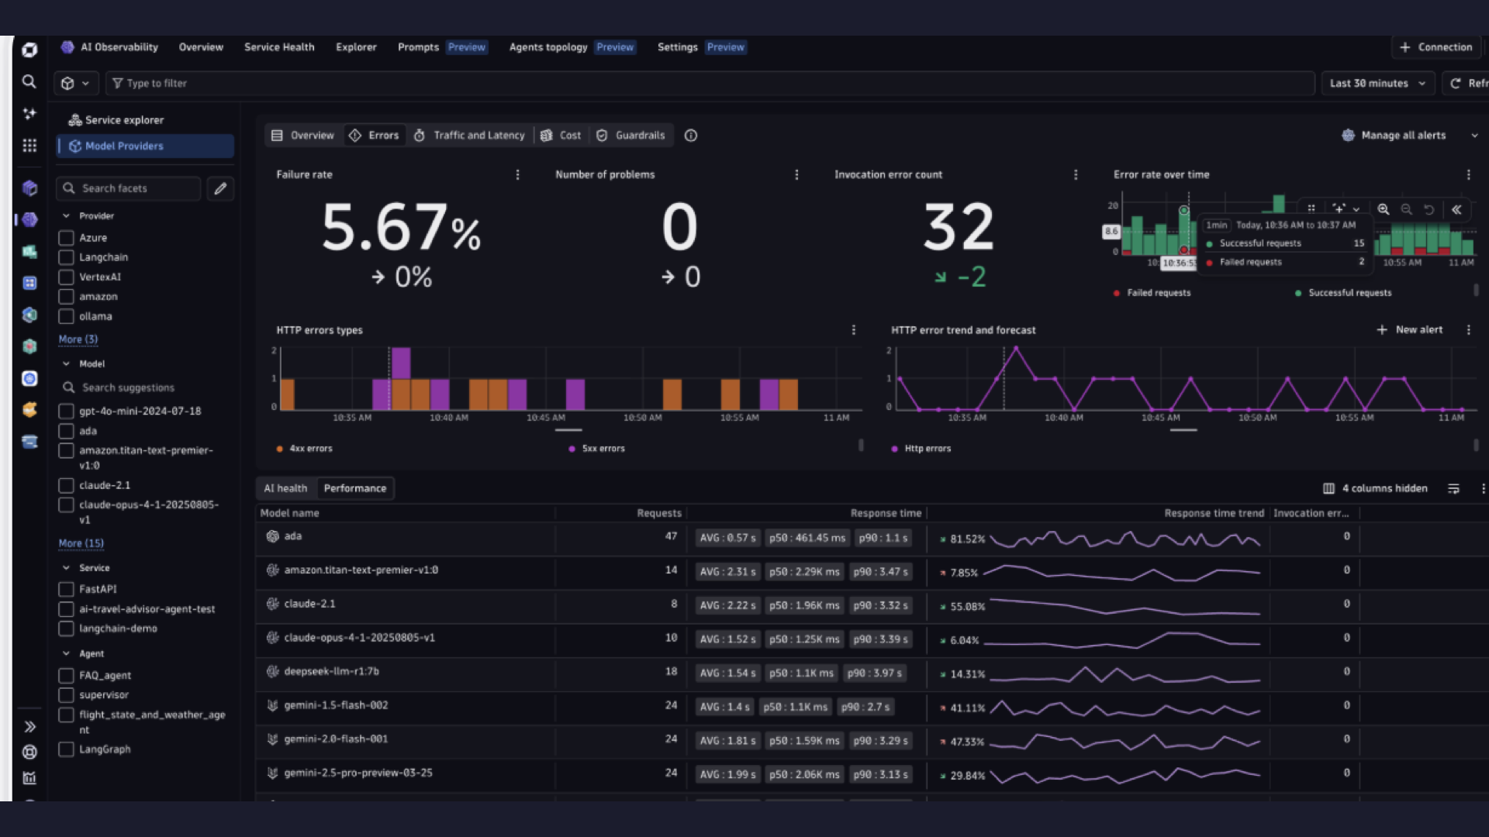Switch to the Guardrails tab
Screen dimensions: 1489x837
(x=630, y=136)
